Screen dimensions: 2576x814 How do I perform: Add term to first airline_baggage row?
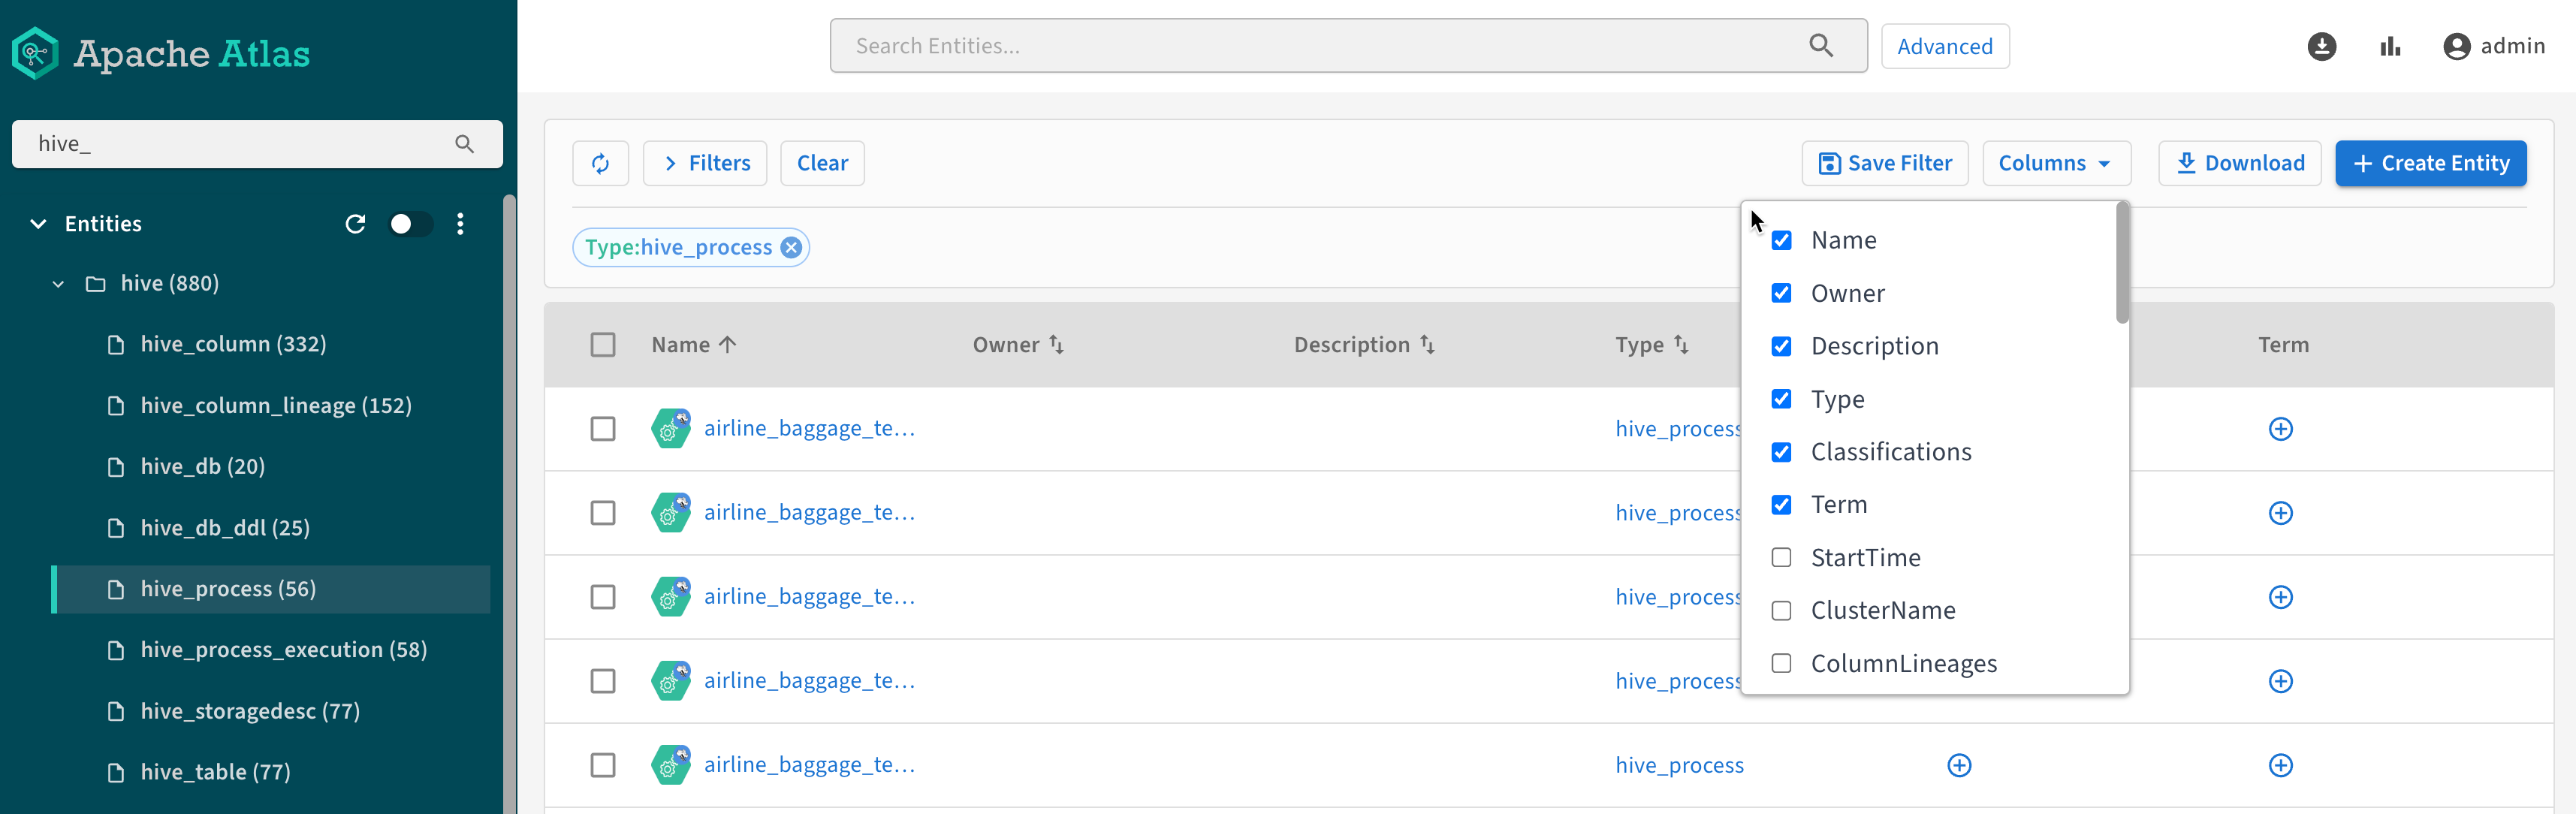coord(2280,429)
